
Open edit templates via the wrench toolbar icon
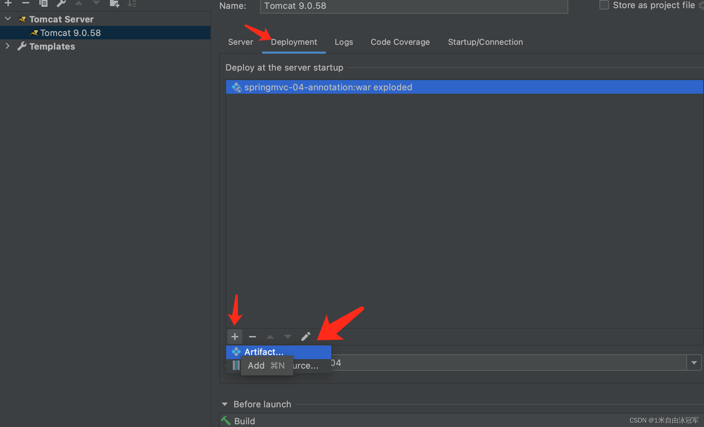61,3
